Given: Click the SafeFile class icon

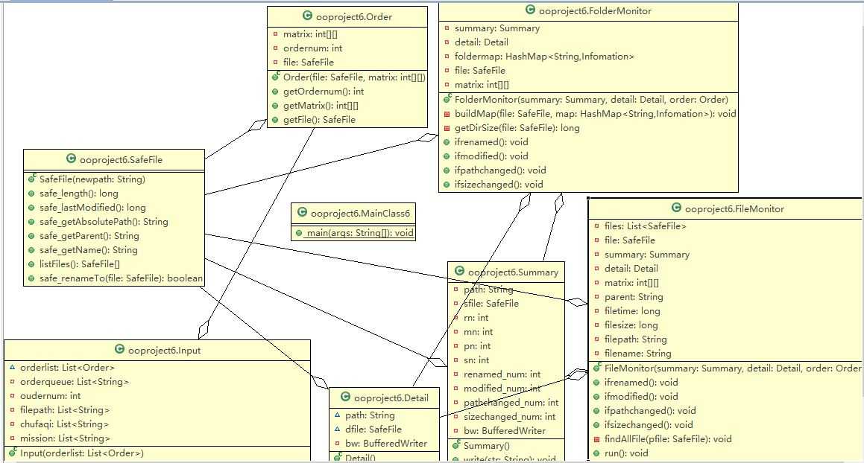Looking at the screenshot, I should pyautogui.click(x=71, y=159).
